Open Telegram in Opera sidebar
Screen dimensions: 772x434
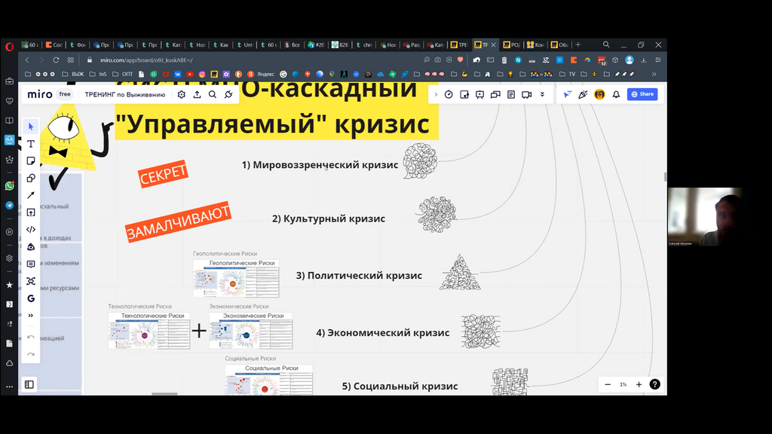pyautogui.click(x=9, y=205)
